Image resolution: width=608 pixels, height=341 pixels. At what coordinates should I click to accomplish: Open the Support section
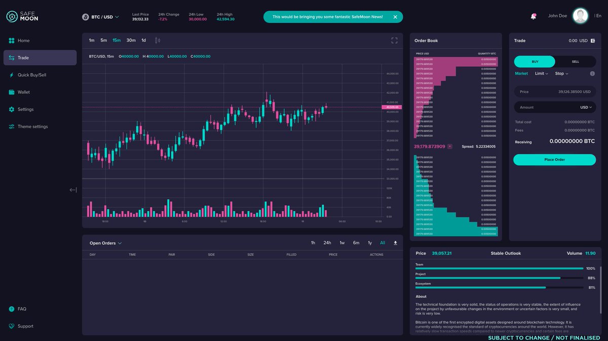point(22,326)
